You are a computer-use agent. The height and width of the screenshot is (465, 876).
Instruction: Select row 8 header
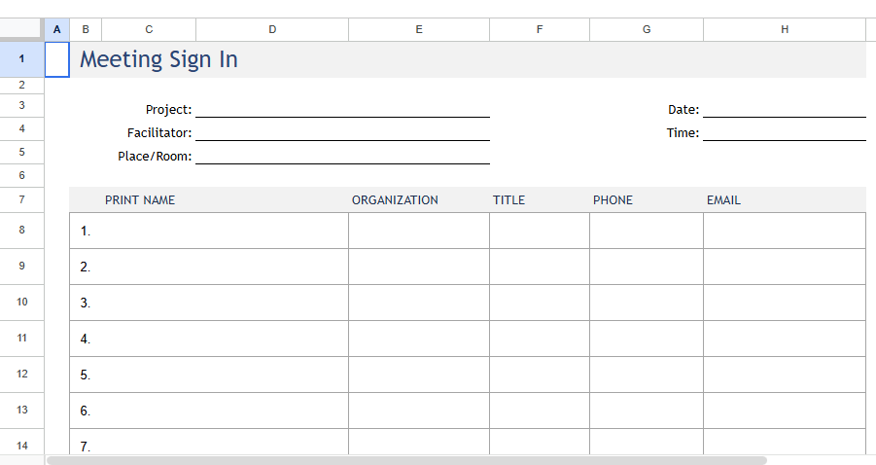(x=21, y=230)
